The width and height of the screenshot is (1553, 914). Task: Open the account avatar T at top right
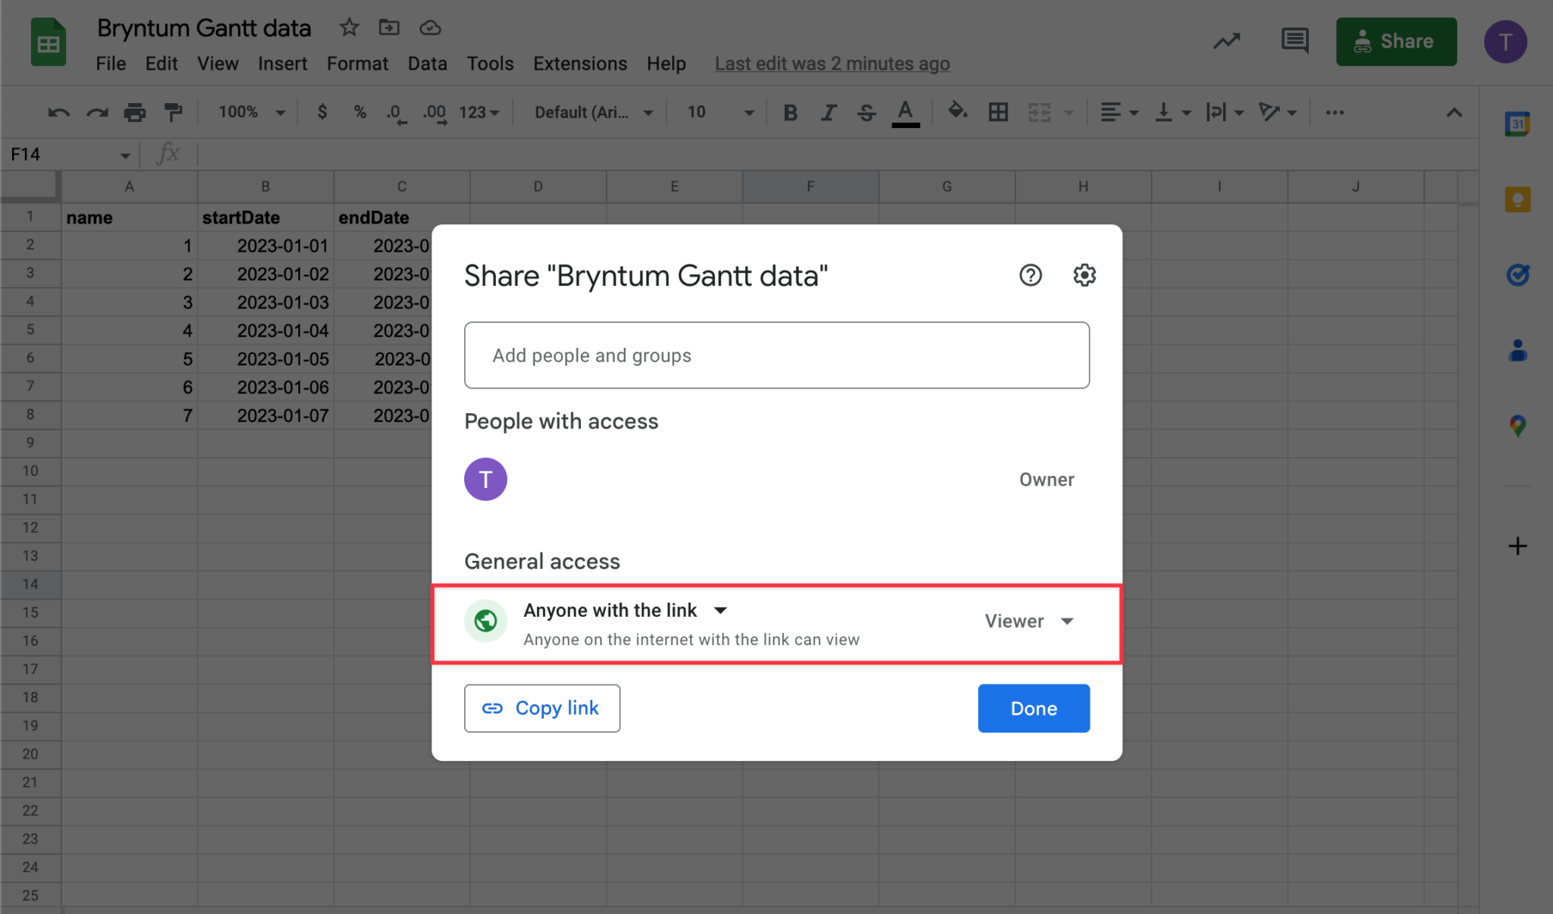1505,42
